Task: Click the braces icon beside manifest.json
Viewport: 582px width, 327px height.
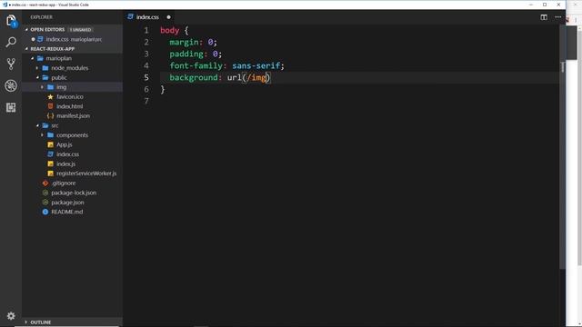Action: click(51, 116)
